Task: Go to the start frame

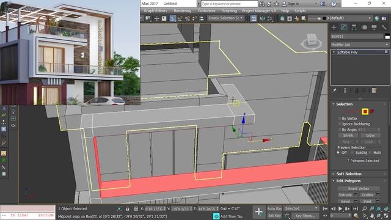Action: pyautogui.click(x=325, y=208)
